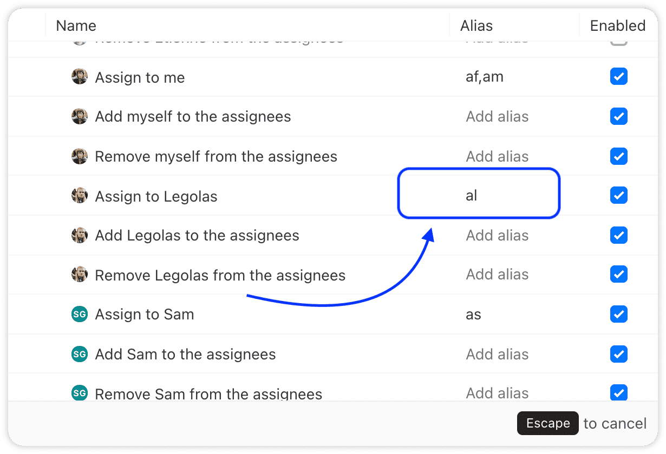Click avatar next to Remove myself from the assignees
The width and height of the screenshot is (666, 454).
click(80, 156)
